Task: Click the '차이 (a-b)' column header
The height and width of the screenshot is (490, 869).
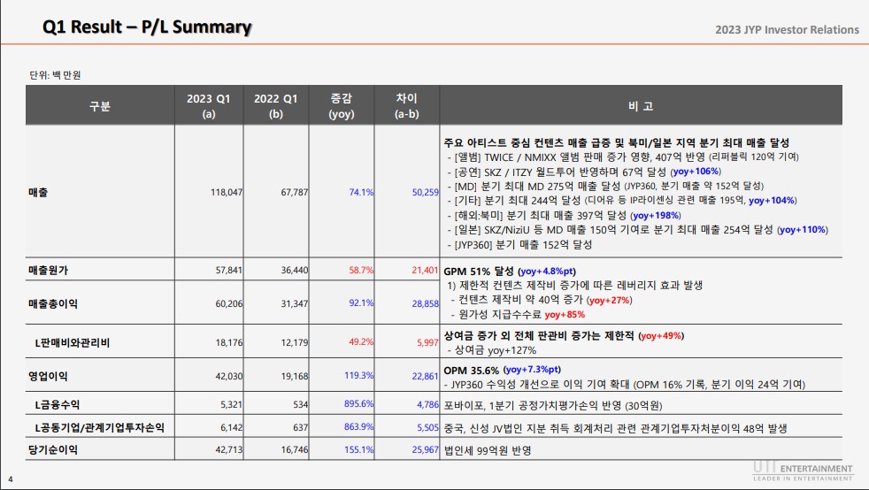Action: 407,106
